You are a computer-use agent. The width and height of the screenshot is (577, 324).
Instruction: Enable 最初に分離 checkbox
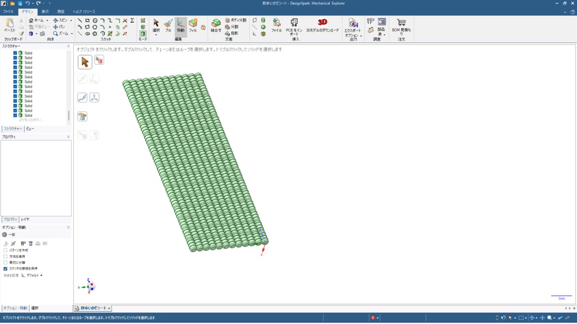point(6,262)
